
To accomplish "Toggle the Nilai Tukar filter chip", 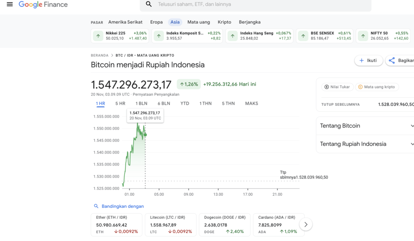I will pos(337,86).
